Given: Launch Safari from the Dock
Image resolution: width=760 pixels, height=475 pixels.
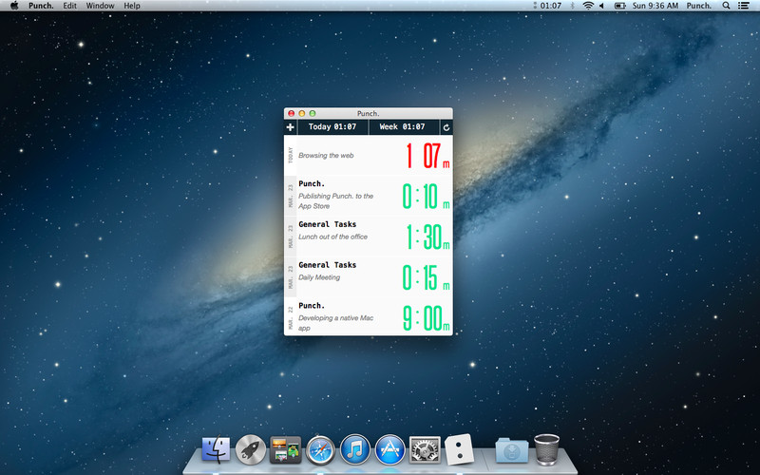Looking at the screenshot, I should point(320,449).
